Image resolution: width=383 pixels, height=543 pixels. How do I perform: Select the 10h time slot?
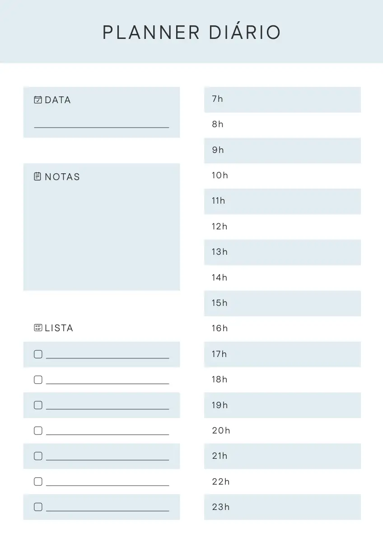click(282, 176)
